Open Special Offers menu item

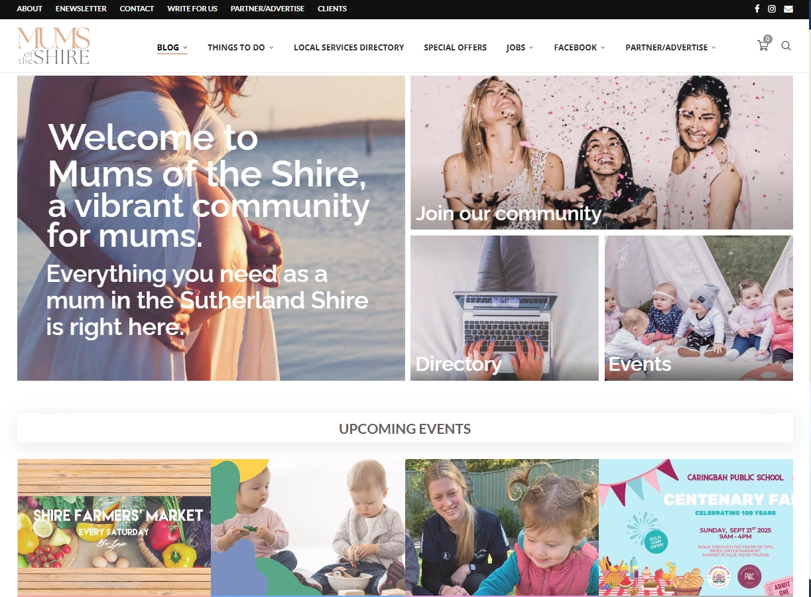(x=455, y=48)
